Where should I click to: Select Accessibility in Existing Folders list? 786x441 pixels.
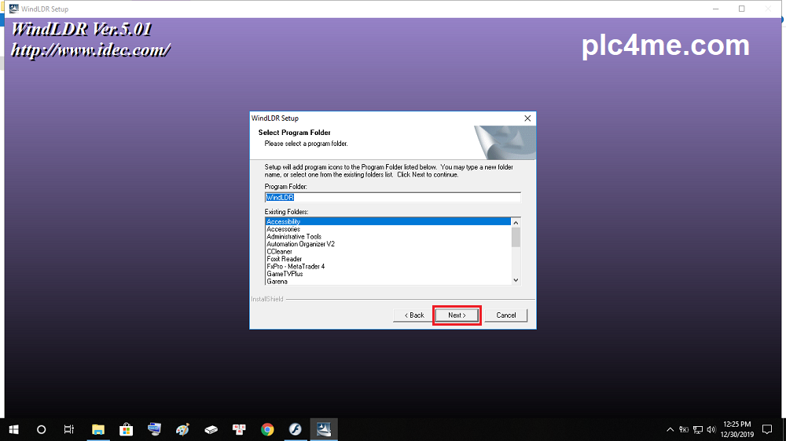click(388, 221)
